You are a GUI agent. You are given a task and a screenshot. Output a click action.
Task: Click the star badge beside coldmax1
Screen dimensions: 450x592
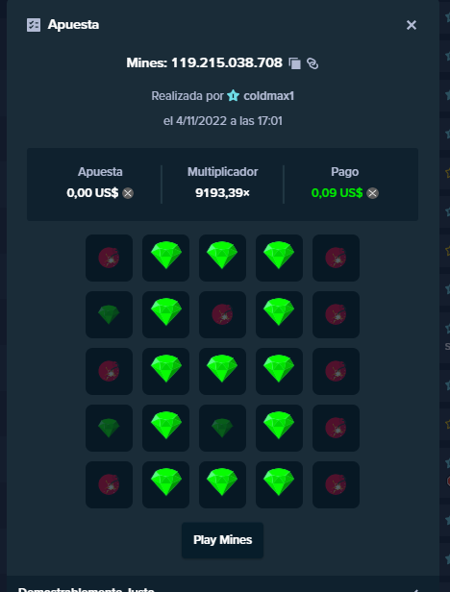pyautogui.click(x=233, y=96)
